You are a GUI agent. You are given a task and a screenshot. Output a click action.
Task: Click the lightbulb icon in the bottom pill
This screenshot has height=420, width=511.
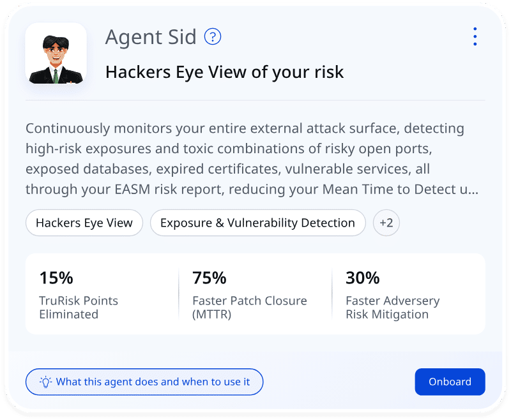pyautogui.click(x=45, y=382)
